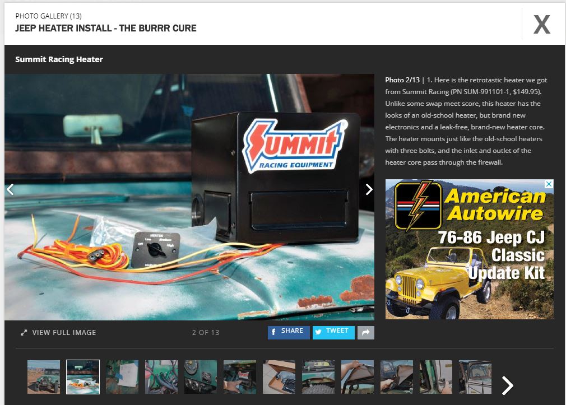The image size is (566, 405).
Task: Close the photo gallery with the X
Action: click(x=541, y=25)
